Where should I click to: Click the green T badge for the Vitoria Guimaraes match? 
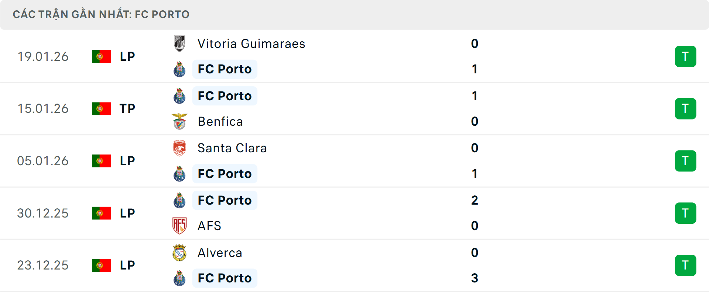click(x=686, y=56)
